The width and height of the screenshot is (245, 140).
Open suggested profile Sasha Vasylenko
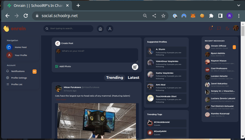166,75
